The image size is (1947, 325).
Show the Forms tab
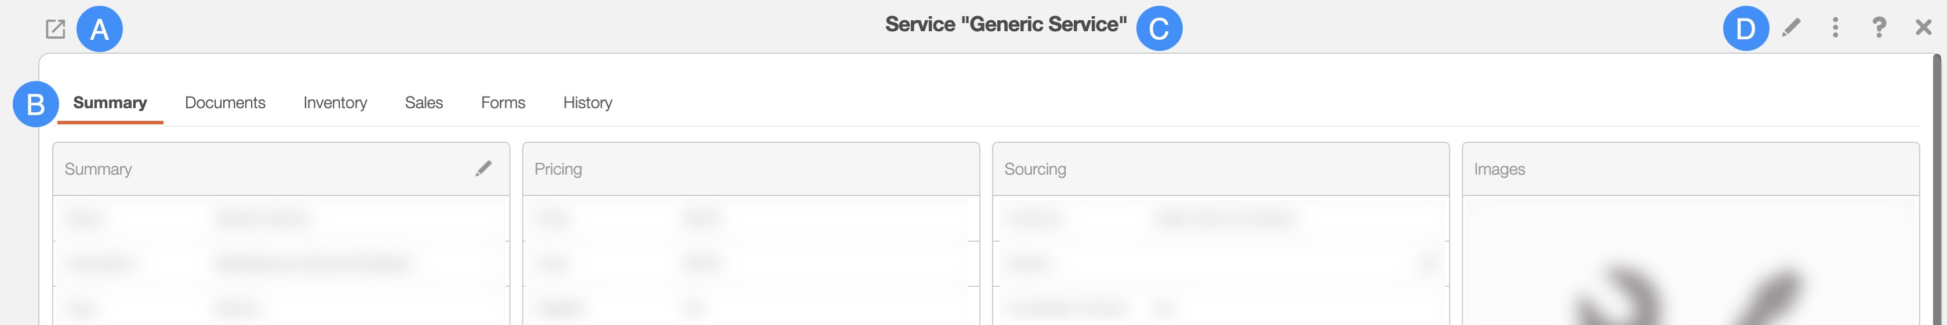click(x=503, y=102)
